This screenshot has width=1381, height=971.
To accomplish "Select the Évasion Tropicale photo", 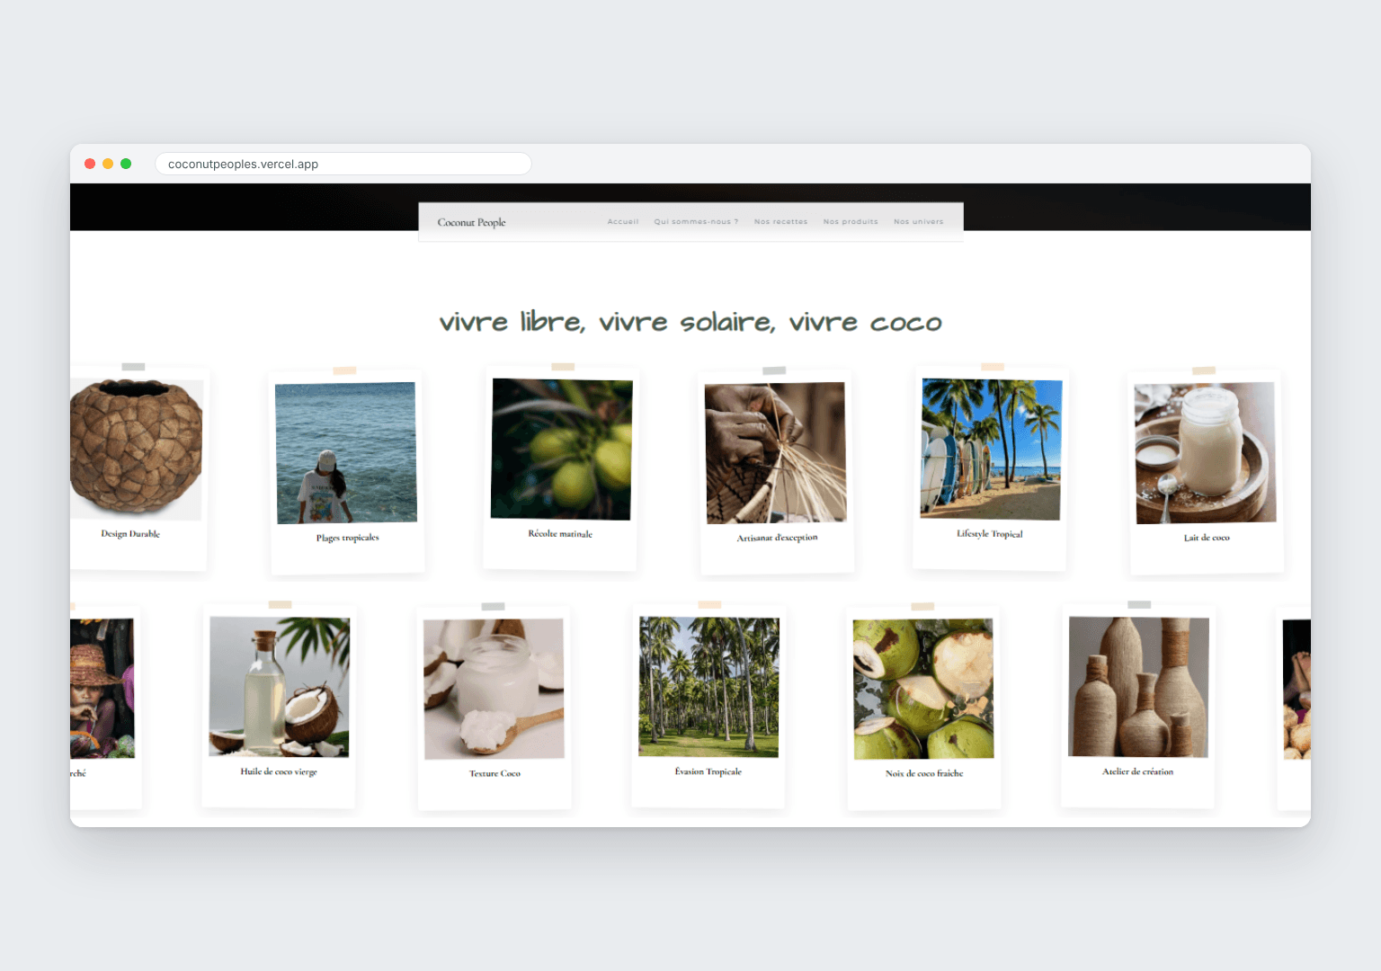I will [708, 687].
